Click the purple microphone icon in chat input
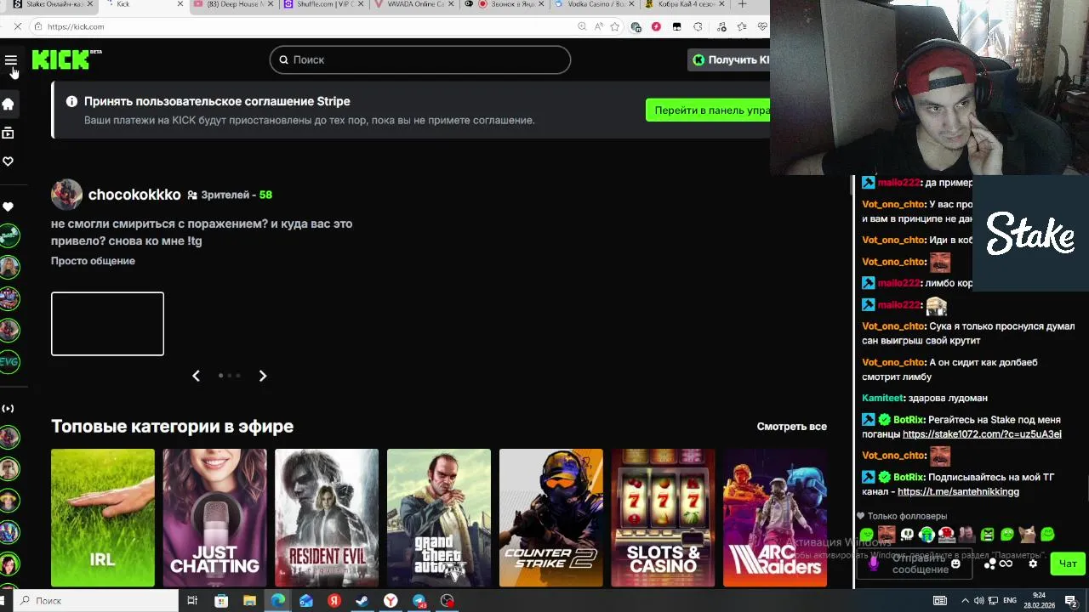The image size is (1089, 612). [873, 564]
